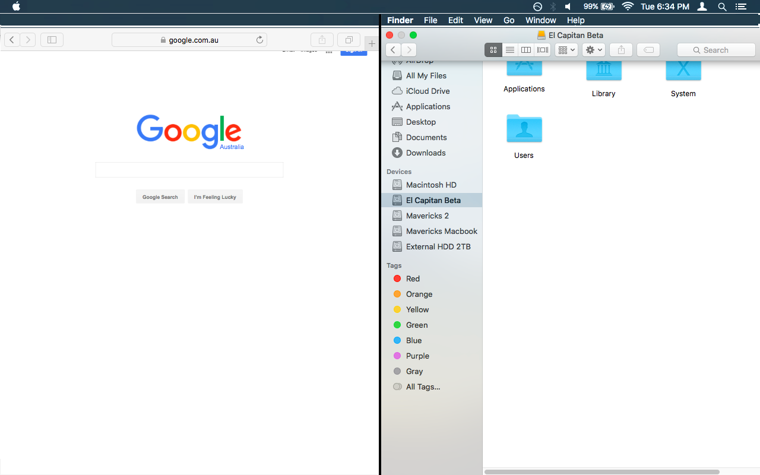Click the Bluetooth menu bar icon

[x=553, y=7]
